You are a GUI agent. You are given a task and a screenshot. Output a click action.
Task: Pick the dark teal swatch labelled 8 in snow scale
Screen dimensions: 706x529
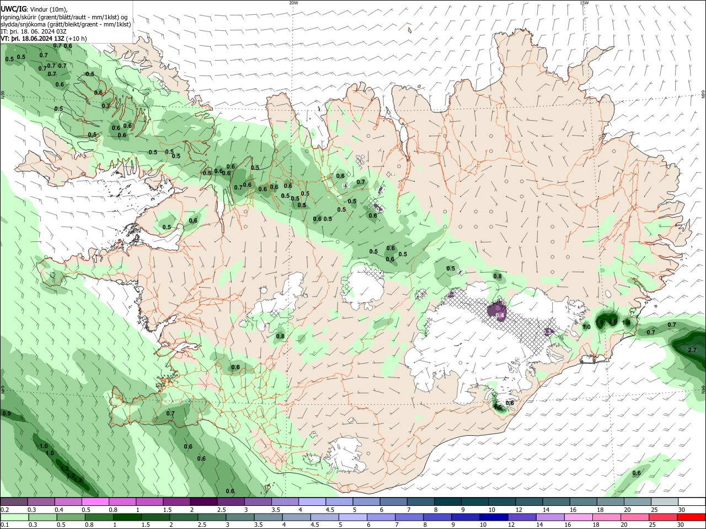[x=447, y=502]
